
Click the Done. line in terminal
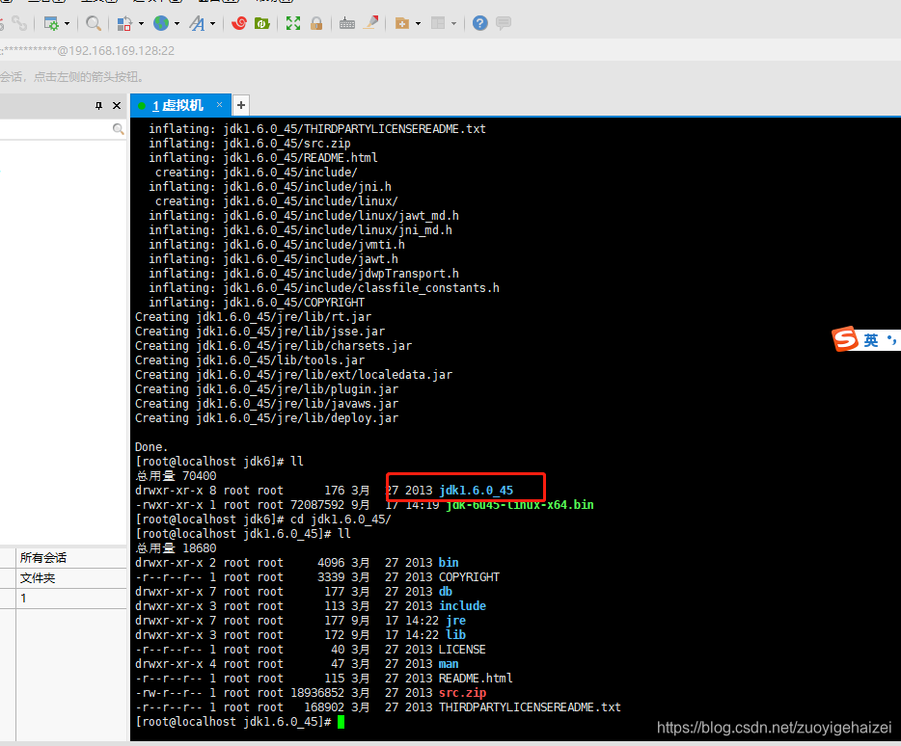[x=151, y=447]
